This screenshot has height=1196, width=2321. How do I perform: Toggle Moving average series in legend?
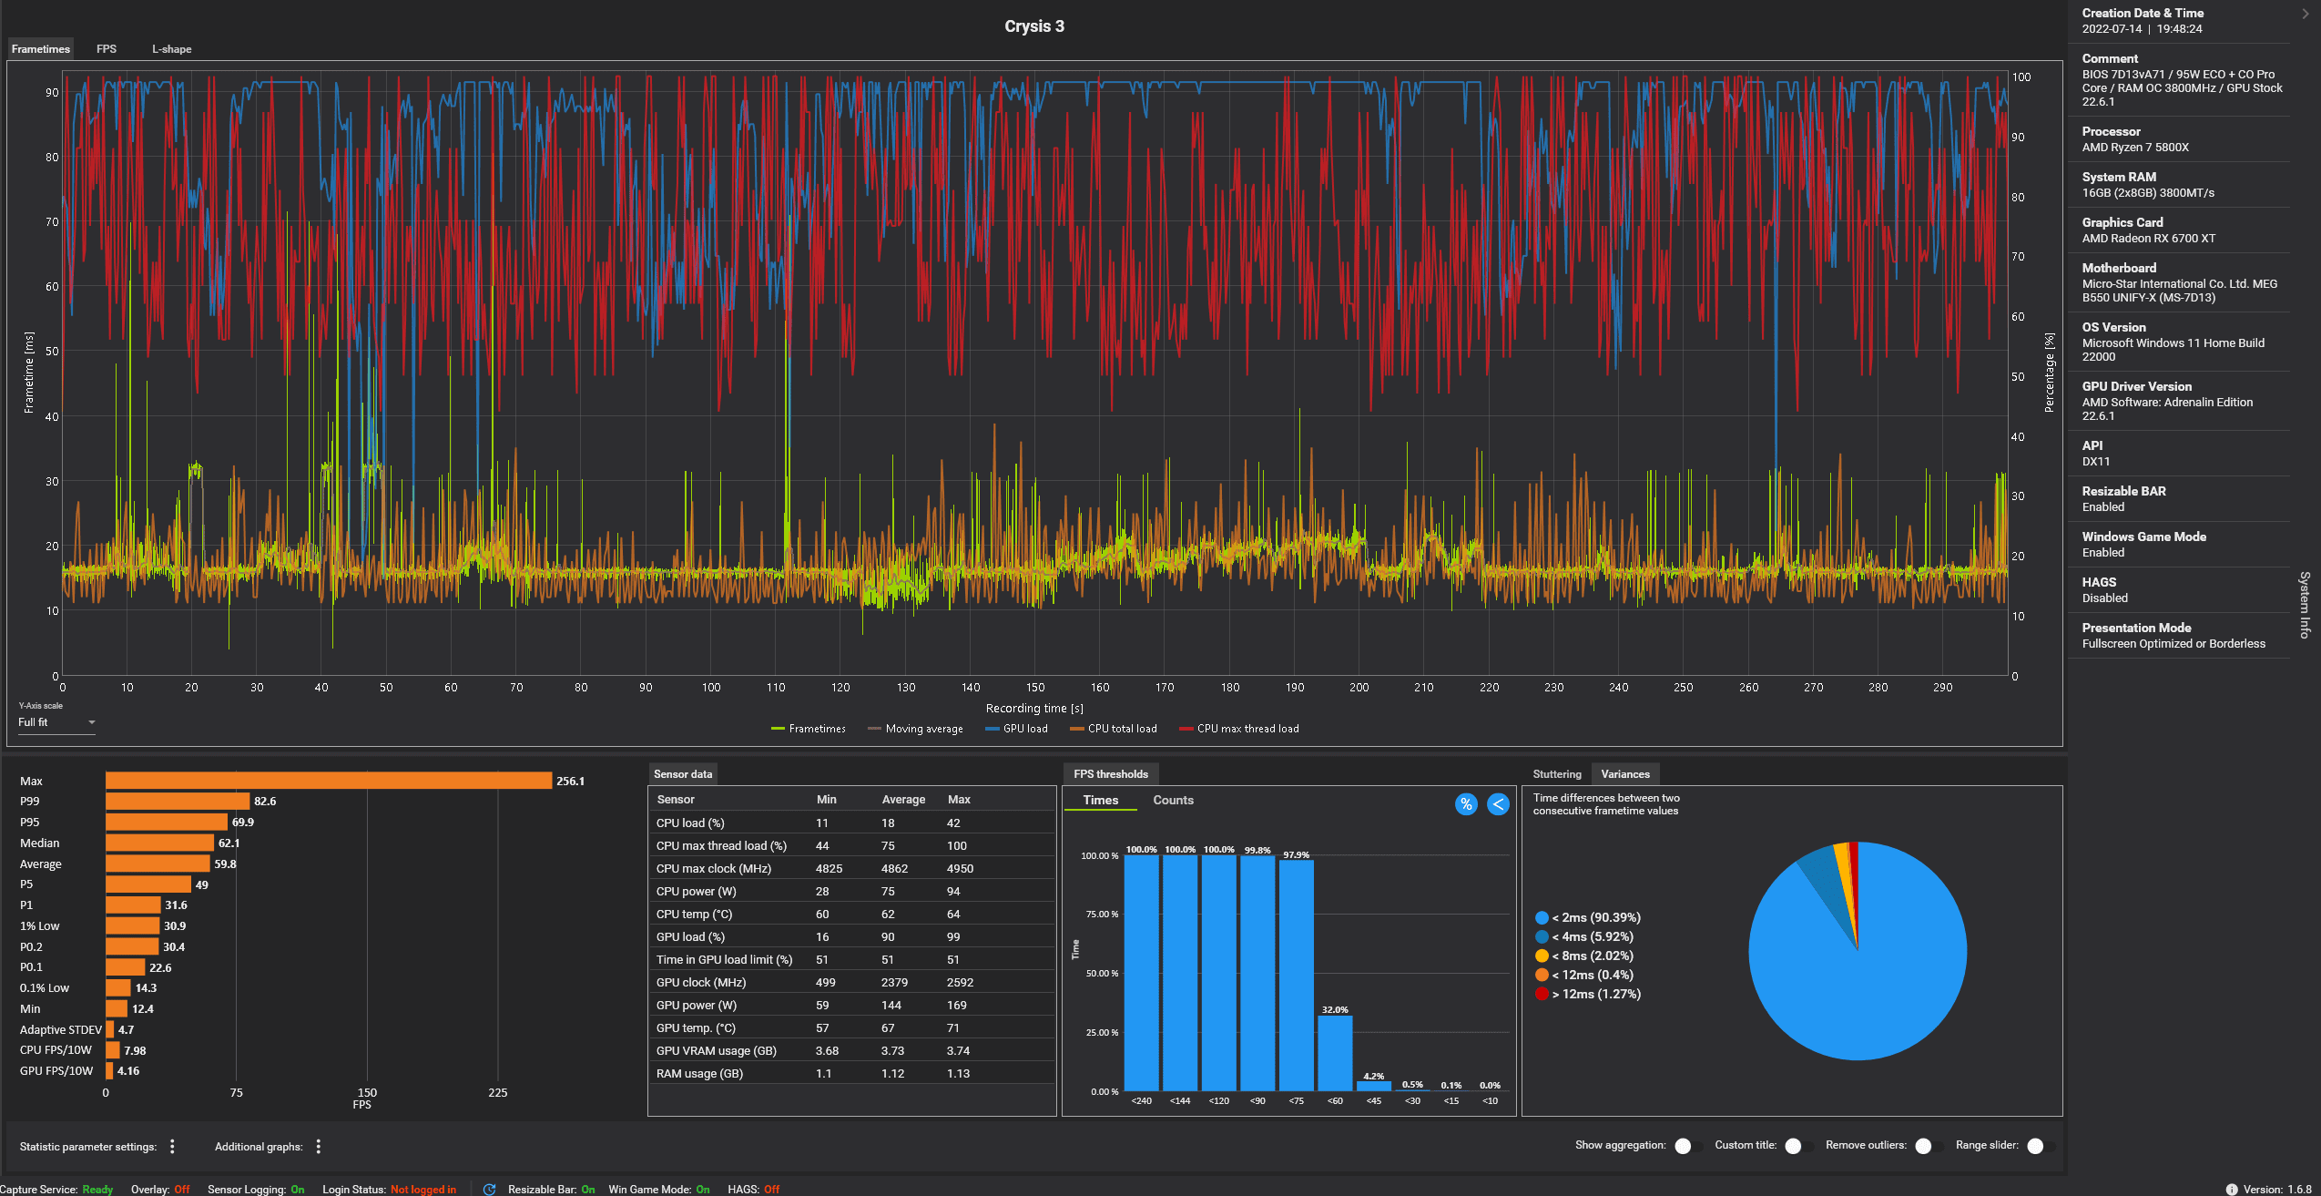(915, 729)
